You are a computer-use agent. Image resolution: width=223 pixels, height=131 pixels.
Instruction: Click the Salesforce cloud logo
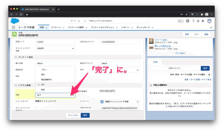pyautogui.click(x=15, y=21)
